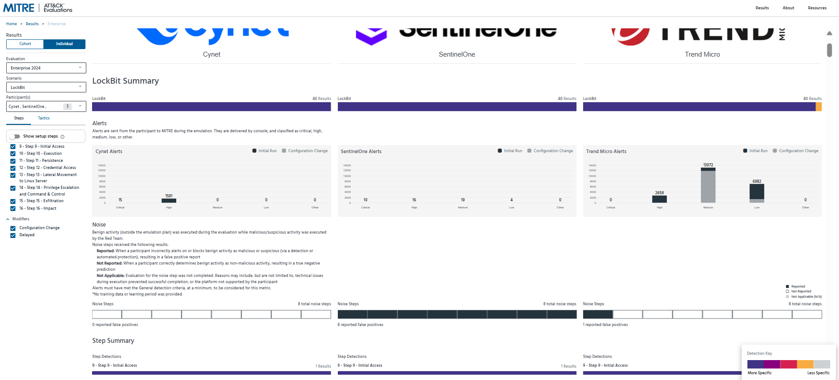The width and height of the screenshot is (839, 380).
Task: Uncheck the Delayed modifier
Action: [x=13, y=235]
